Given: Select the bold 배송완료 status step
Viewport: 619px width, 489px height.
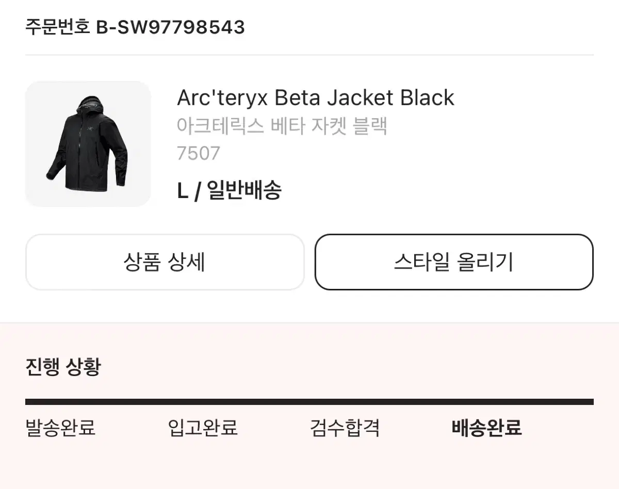Looking at the screenshot, I should click(x=487, y=428).
